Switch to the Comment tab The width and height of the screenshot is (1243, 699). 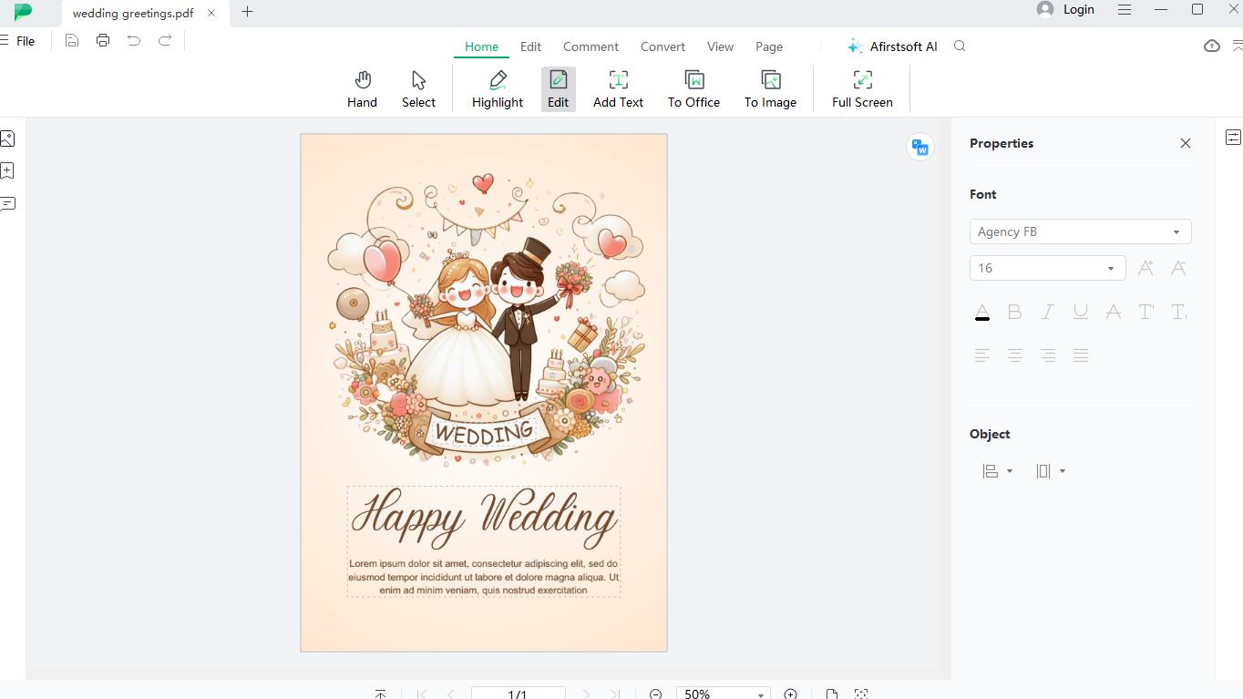pos(591,46)
